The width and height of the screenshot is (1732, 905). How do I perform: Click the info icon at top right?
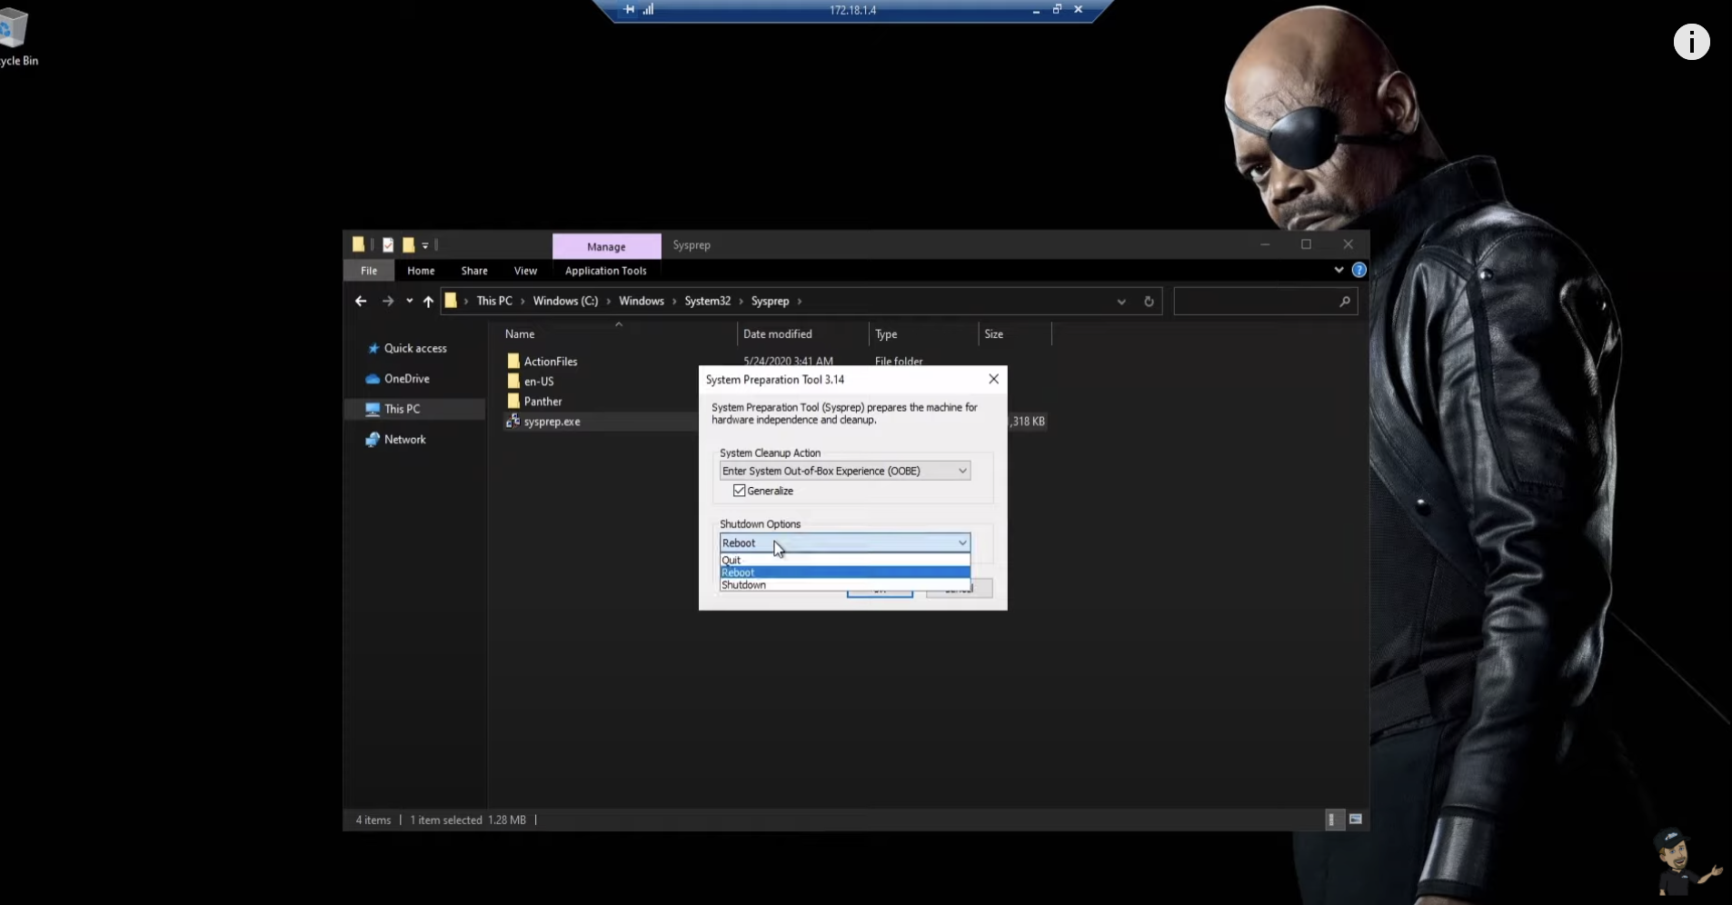(x=1690, y=42)
